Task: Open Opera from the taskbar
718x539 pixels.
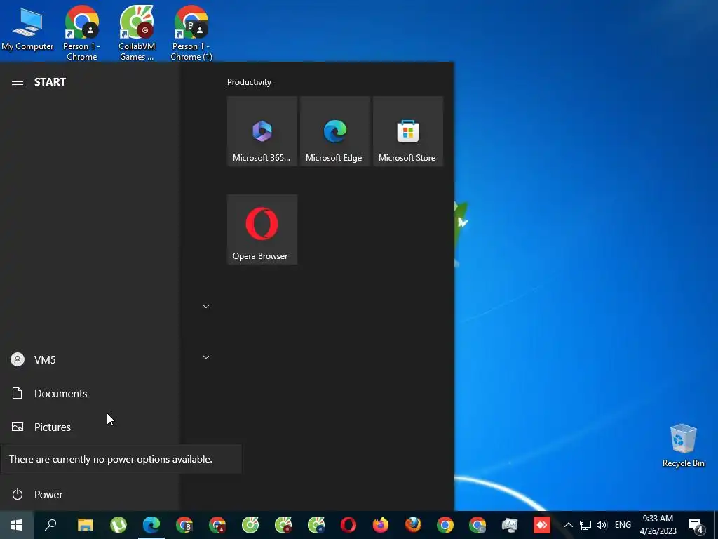Action: point(348,525)
